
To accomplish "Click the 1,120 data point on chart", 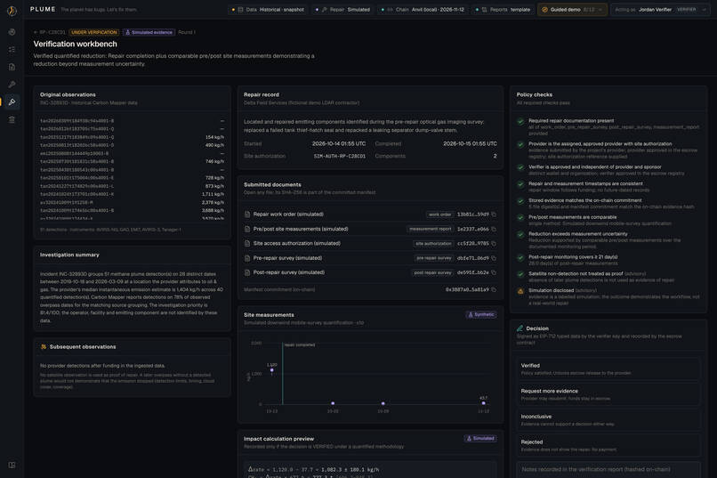I will tap(272, 370).
